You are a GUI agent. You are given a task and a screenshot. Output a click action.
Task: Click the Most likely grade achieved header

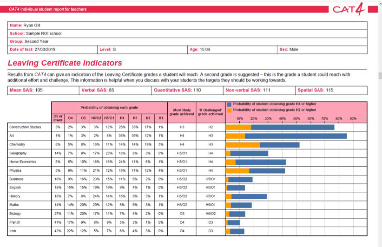click(182, 112)
